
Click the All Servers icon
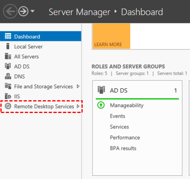[8, 56]
